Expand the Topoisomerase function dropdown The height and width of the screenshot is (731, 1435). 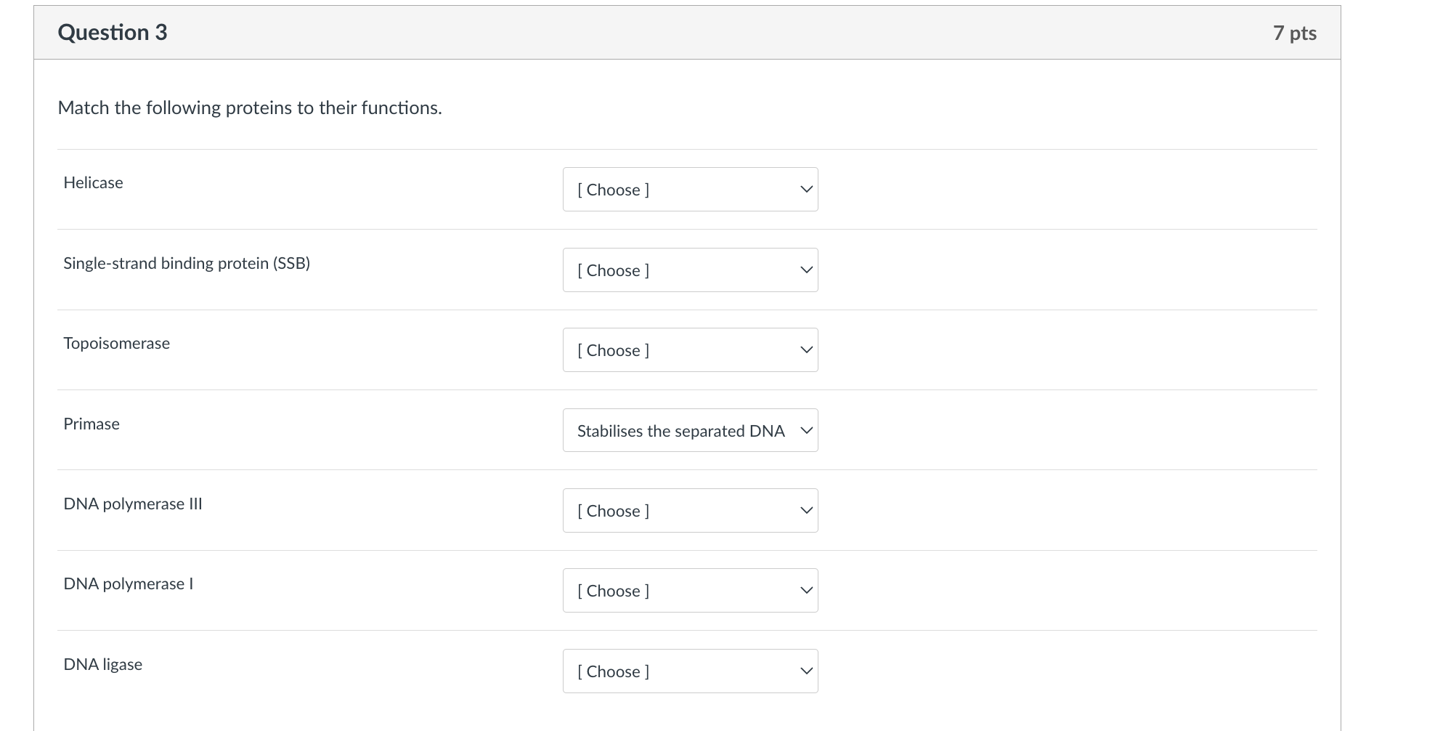[689, 350]
